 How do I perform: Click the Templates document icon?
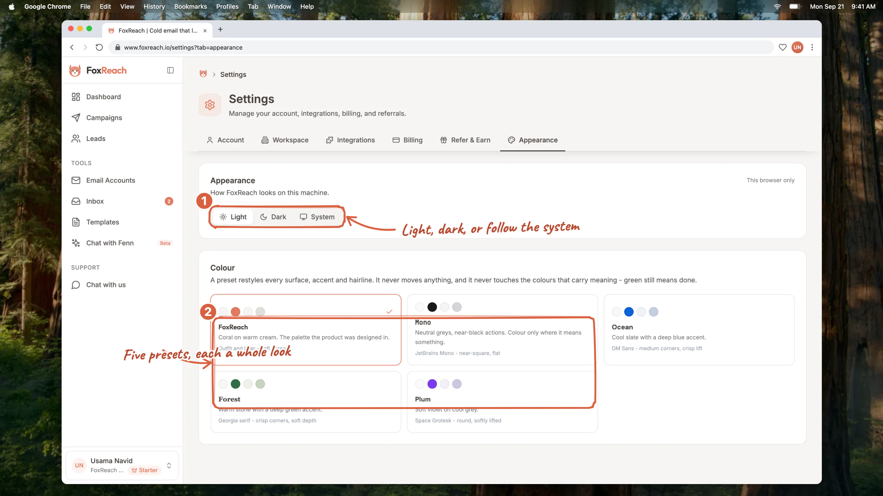tap(76, 222)
